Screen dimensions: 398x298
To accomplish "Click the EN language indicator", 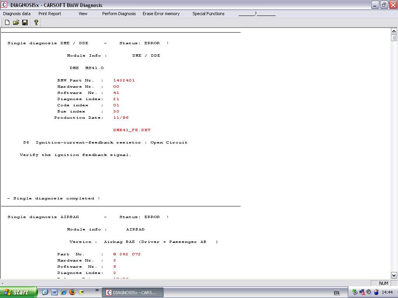I will click(337, 293).
